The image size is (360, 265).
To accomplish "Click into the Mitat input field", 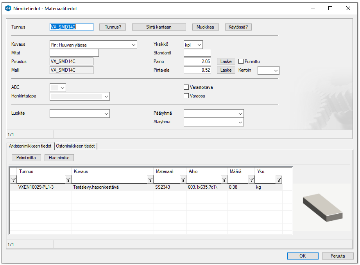I will [x=74, y=53].
